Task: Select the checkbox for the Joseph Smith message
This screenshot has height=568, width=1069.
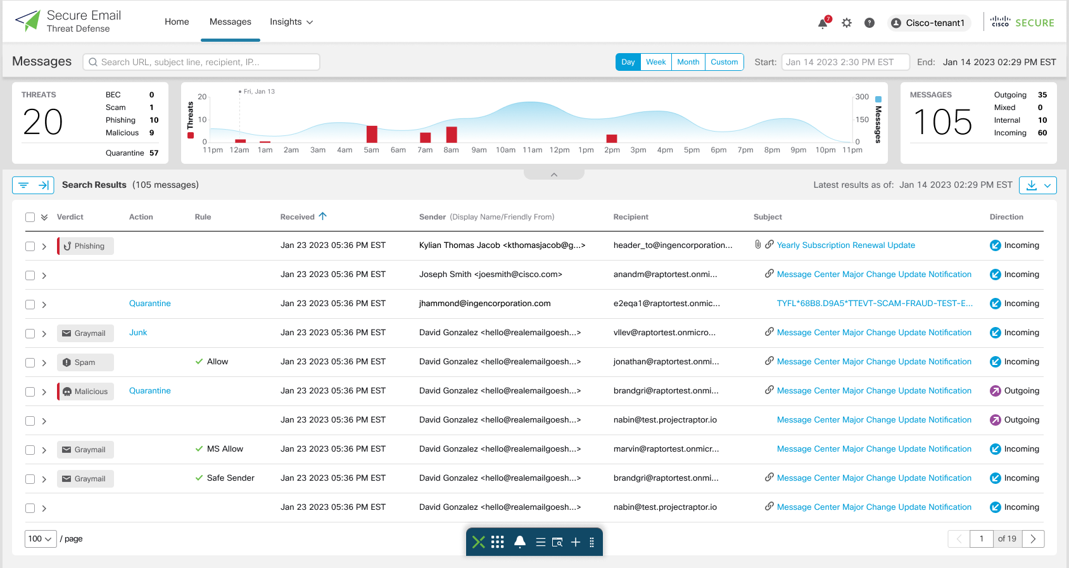Action: point(30,275)
